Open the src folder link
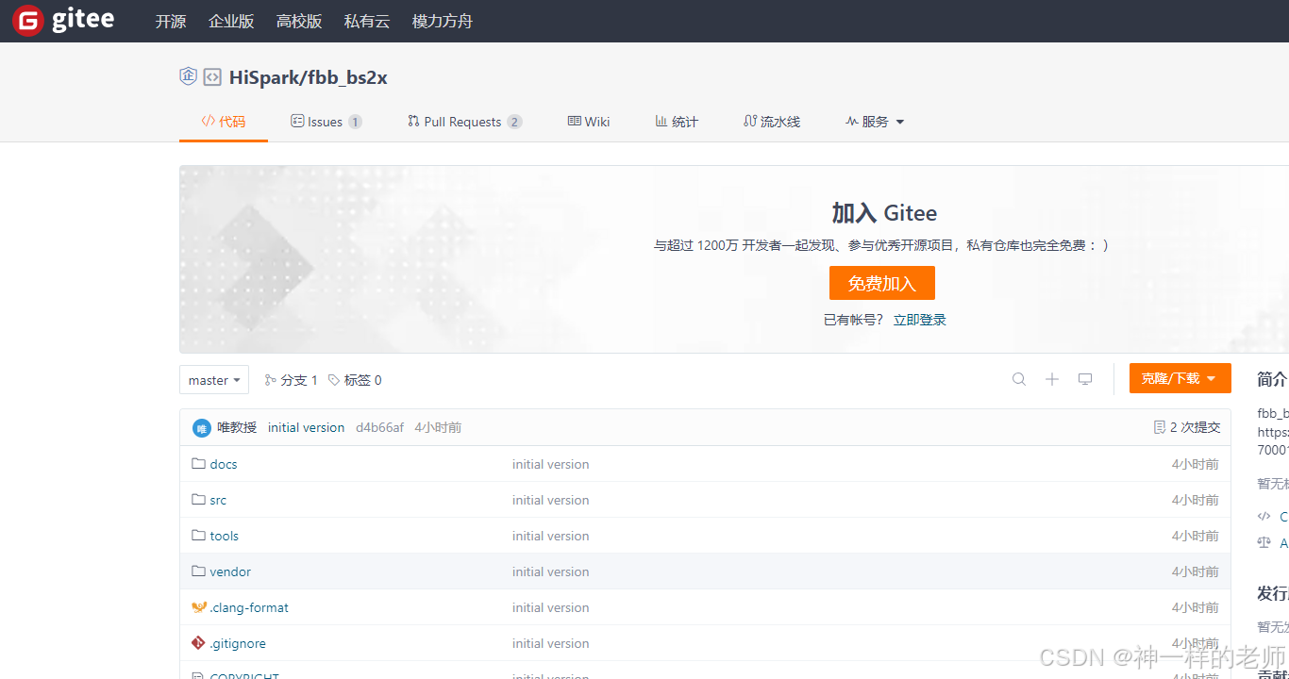This screenshot has height=679, width=1289. tap(218, 500)
